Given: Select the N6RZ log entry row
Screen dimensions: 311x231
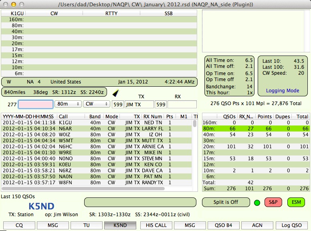Looking at the screenshot, I should (97, 171).
